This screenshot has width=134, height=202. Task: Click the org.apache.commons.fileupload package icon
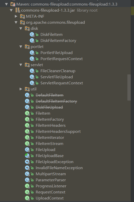(22, 22)
